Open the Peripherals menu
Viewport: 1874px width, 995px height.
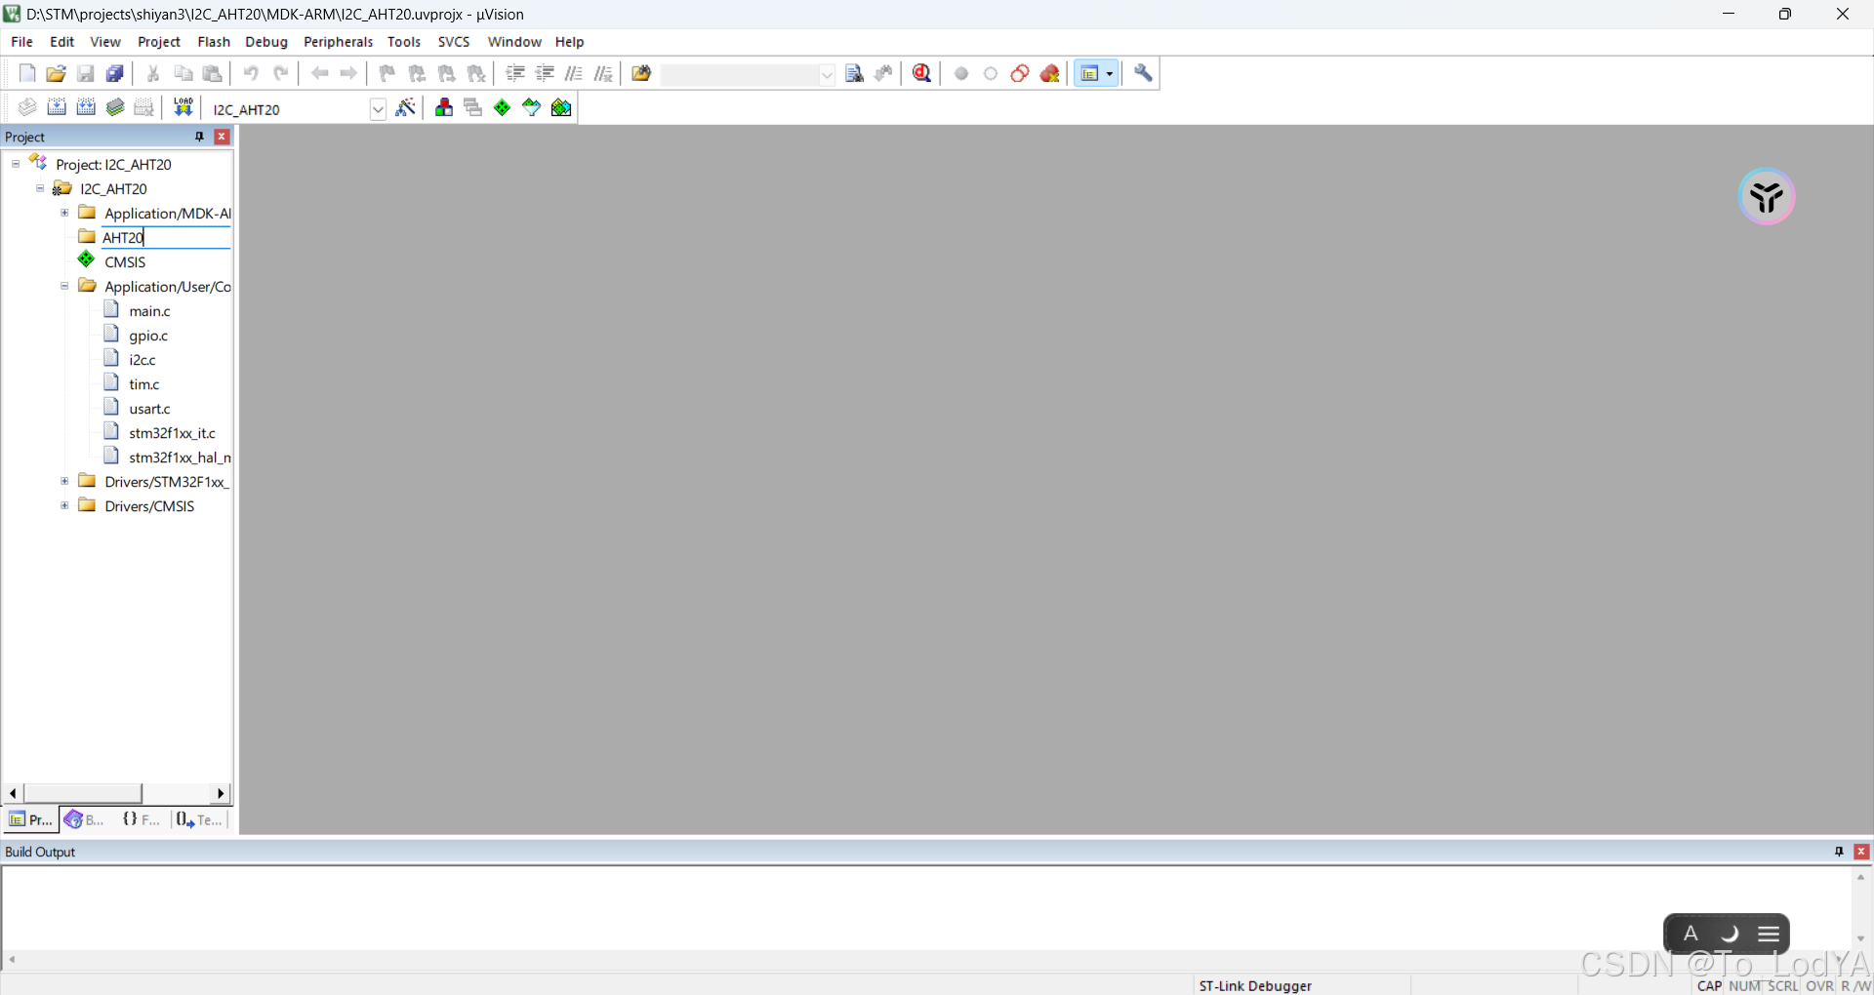coord(339,42)
